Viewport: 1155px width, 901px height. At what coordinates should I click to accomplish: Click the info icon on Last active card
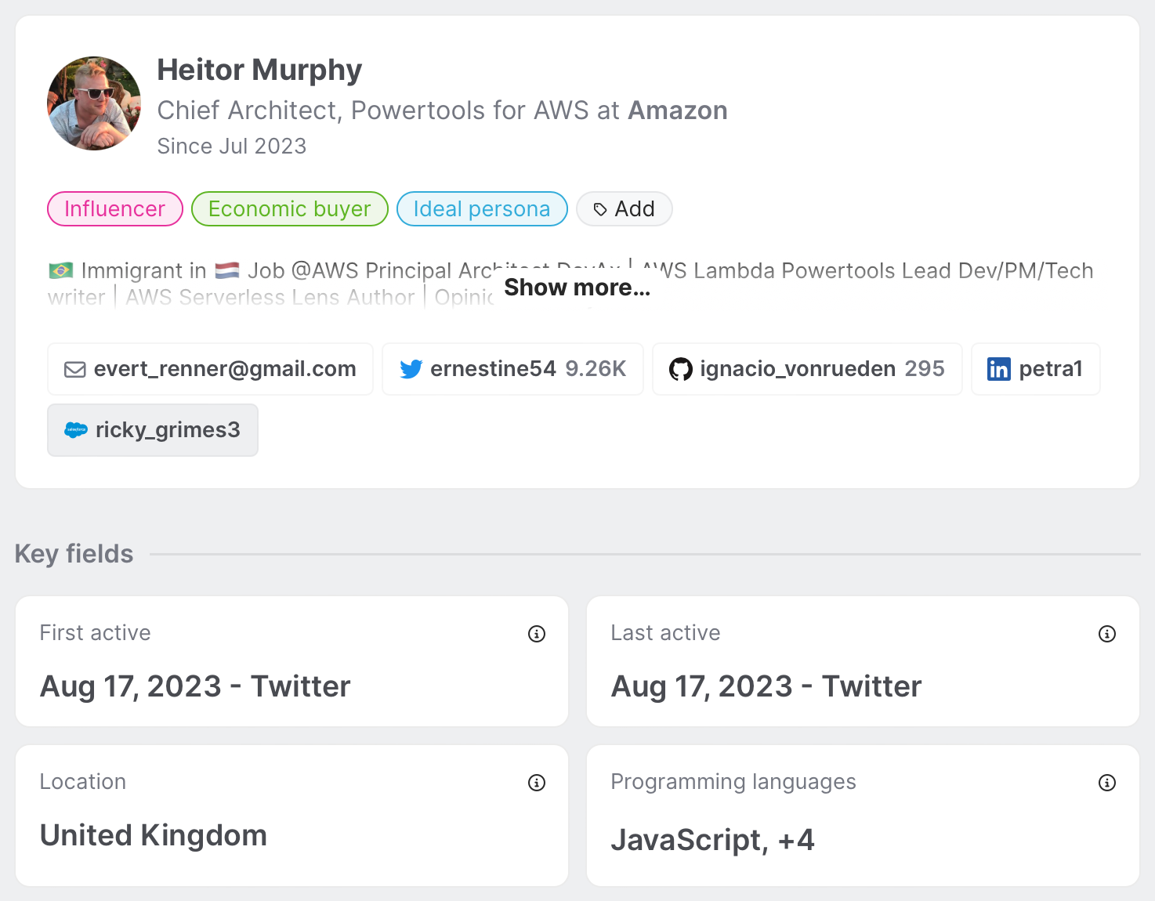(x=1107, y=634)
